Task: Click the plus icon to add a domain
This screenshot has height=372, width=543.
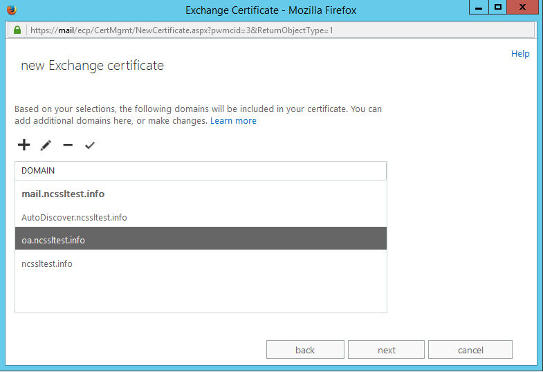Action: 24,145
